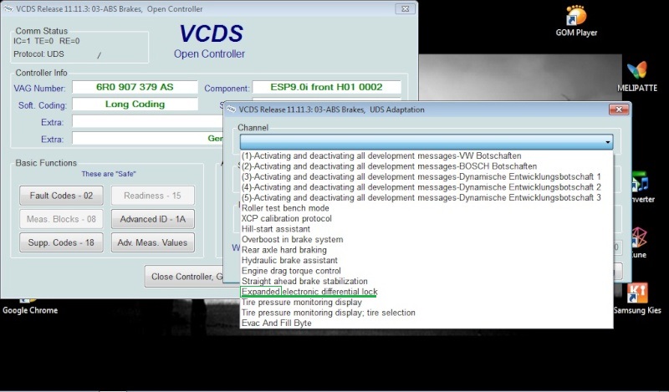The height and width of the screenshot is (392, 669).
Task: Click the VAG Number field
Action: pos(135,87)
